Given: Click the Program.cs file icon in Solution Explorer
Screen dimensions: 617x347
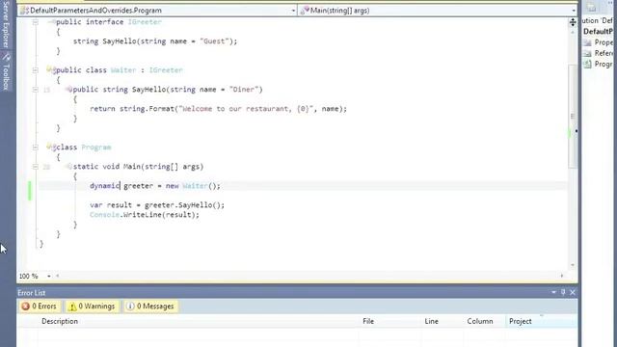Looking at the screenshot, I should click(587, 65).
